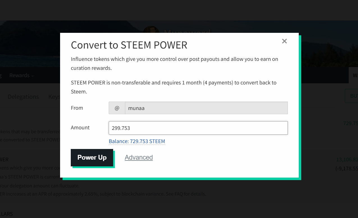Click the Rewards dropdown caret arrow
Viewport: 358px width, 218px height.
click(33, 76)
